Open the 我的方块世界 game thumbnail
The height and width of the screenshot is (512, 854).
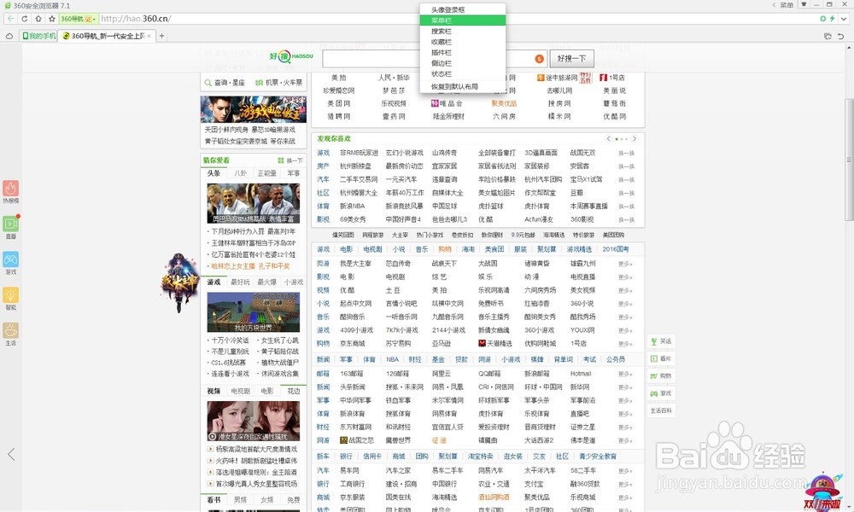(x=254, y=312)
